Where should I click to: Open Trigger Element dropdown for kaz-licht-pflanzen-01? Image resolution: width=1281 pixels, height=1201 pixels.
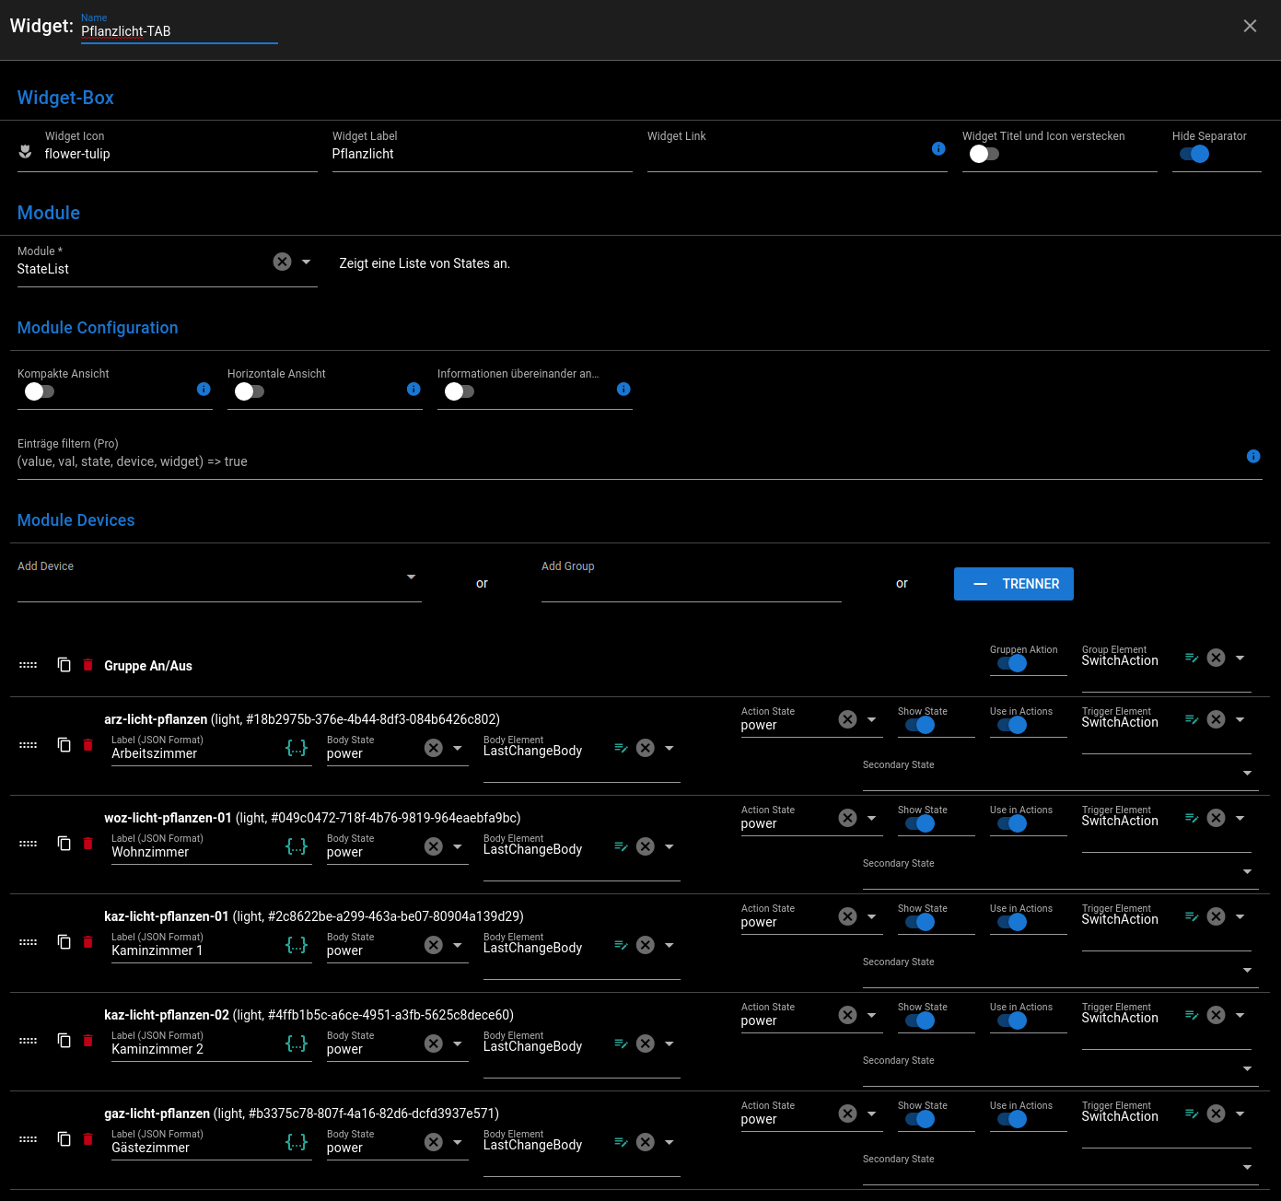tap(1240, 916)
